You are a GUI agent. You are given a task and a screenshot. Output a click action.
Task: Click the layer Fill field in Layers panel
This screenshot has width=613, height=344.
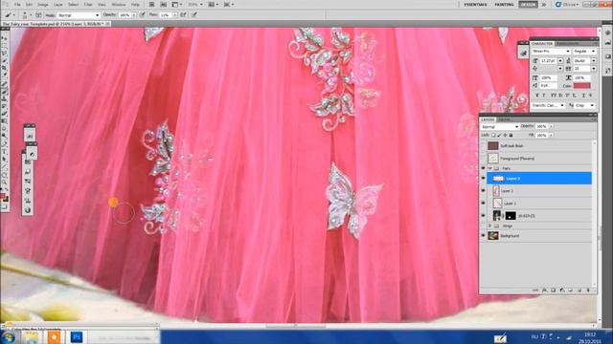click(x=542, y=135)
